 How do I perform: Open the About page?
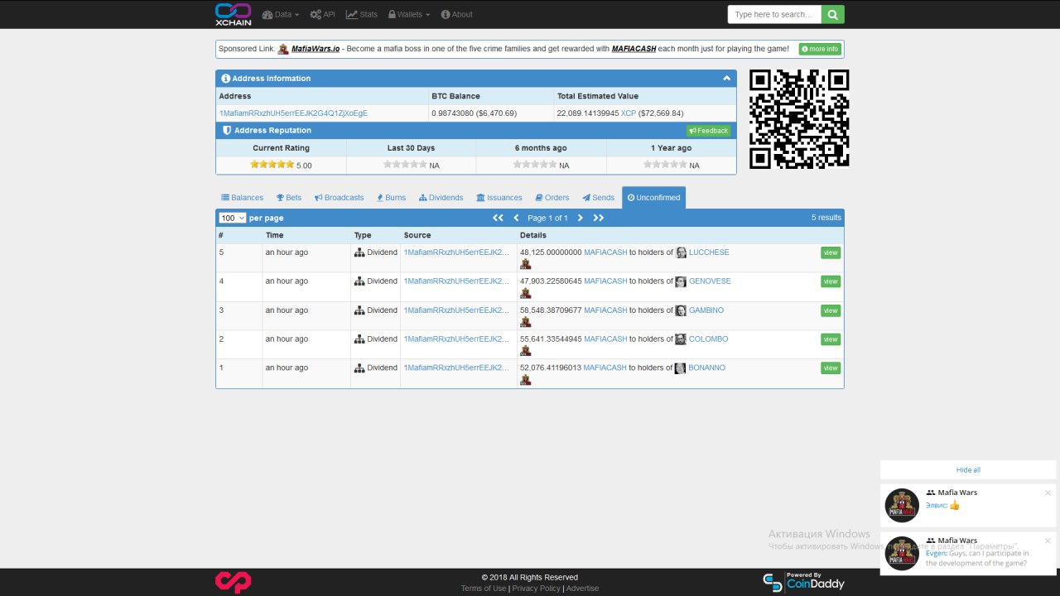click(456, 14)
